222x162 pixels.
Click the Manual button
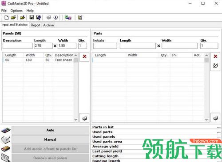click(x=50, y=139)
